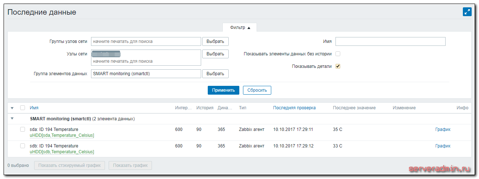Open График link for sdb
479x179 pixels.
[x=443, y=146]
